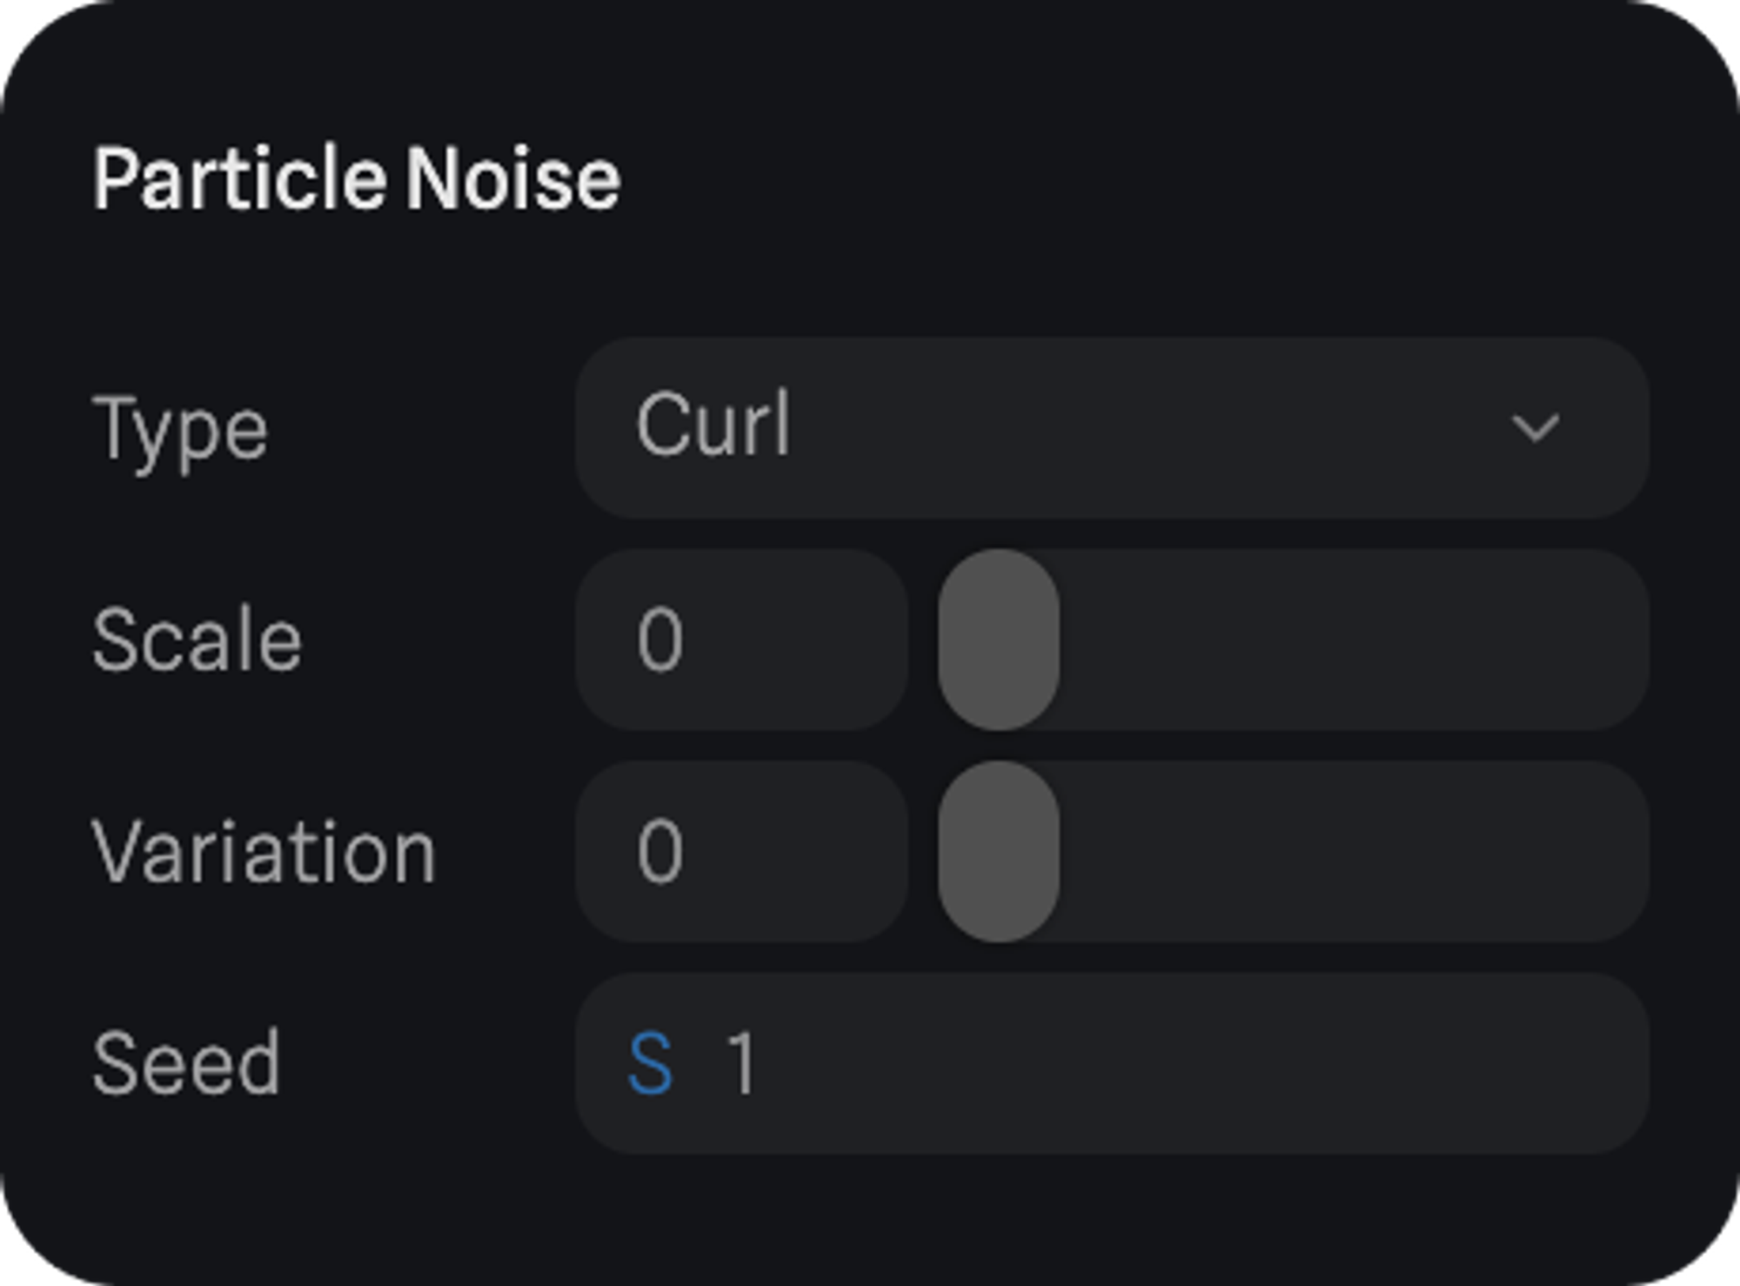This screenshot has height=1286, width=1740.
Task: Click the Seed value 1
Action: [x=742, y=1063]
